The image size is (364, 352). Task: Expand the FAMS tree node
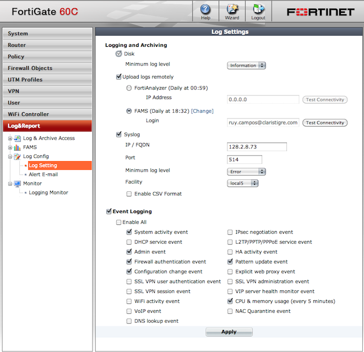click(x=10, y=147)
